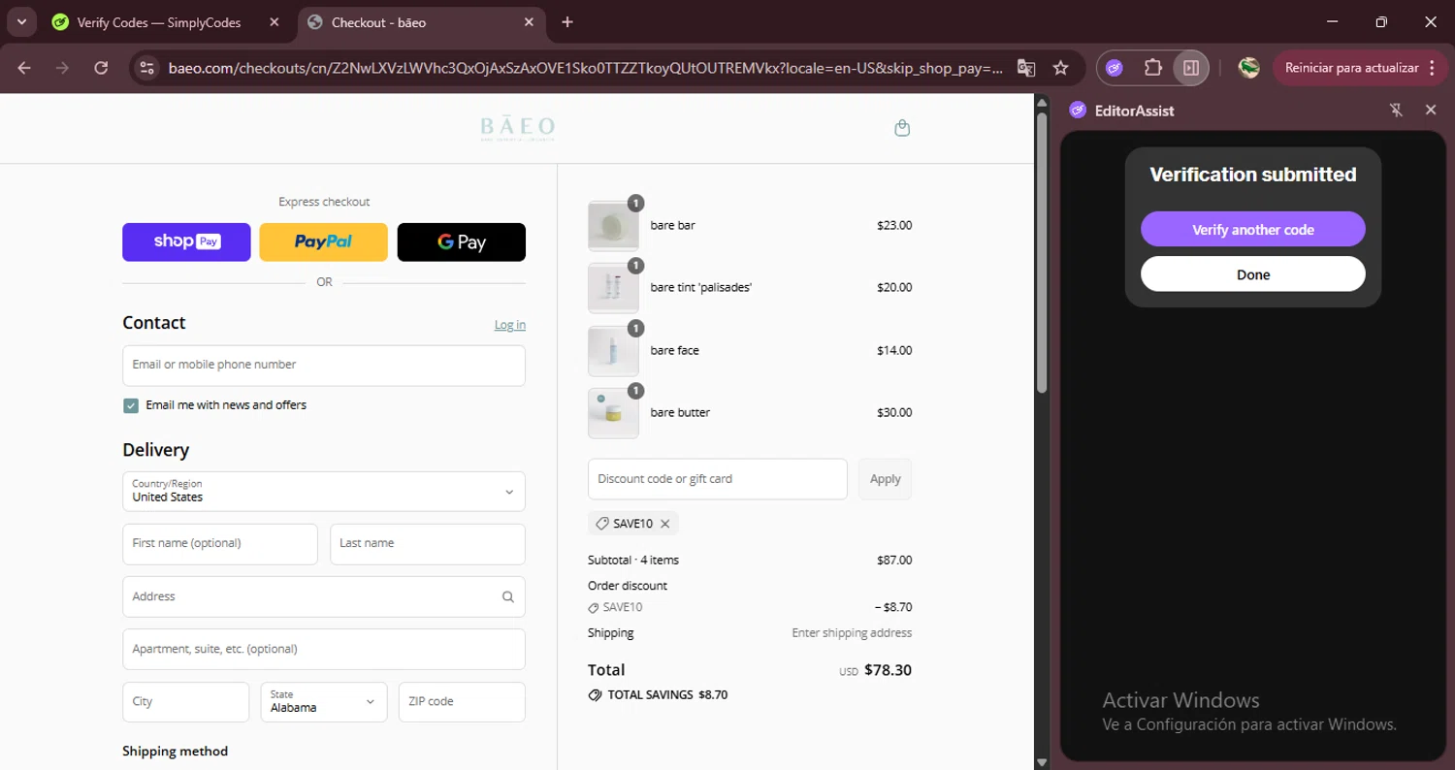This screenshot has height=770, width=1455.
Task: Uncheck Email me with news and offers
Action: pos(131,405)
